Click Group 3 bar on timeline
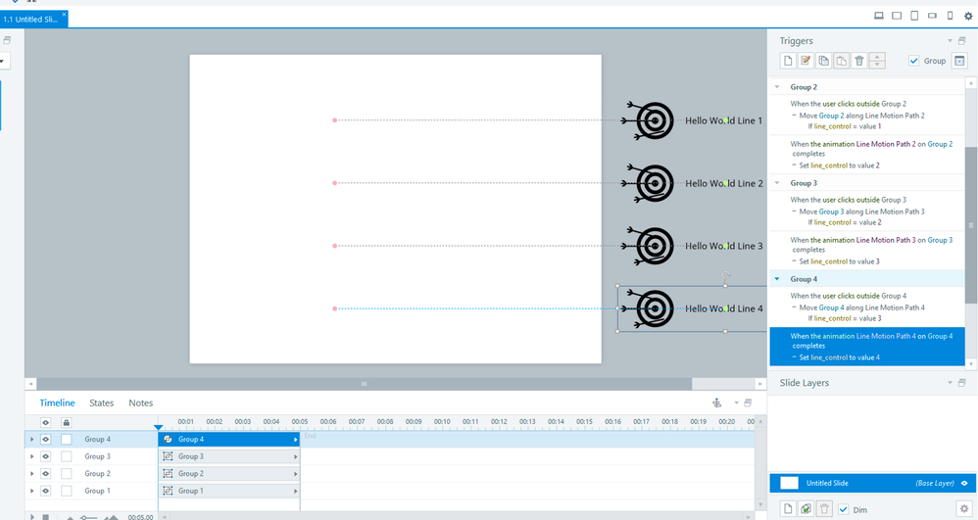978x520 pixels. pyautogui.click(x=229, y=456)
